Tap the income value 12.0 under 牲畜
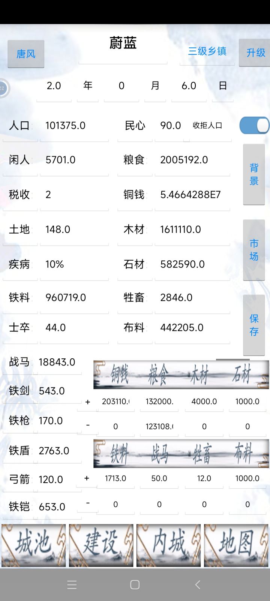270x601 pixels. pyautogui.click(x=204, y=479)
